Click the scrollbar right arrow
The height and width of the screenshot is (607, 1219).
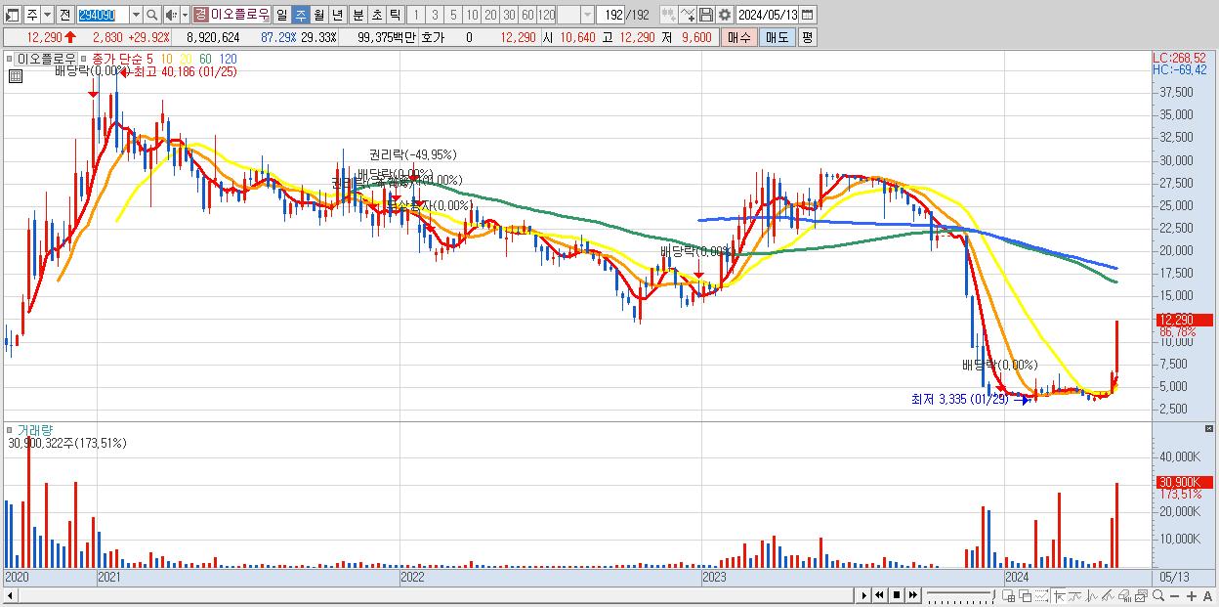[x=864, y=595]
